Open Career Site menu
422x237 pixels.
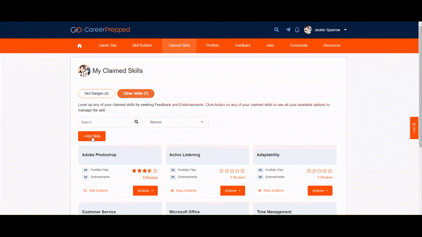107,45
